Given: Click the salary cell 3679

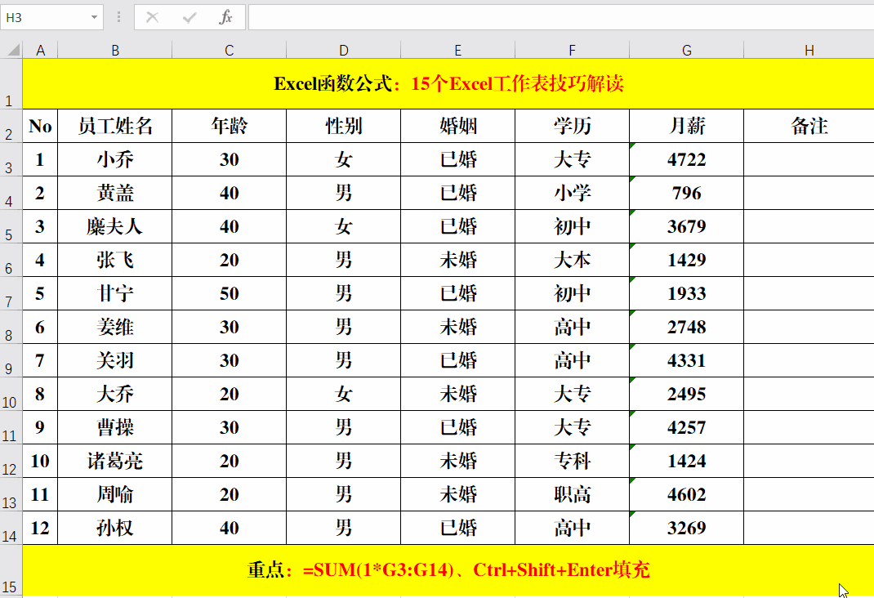Looking at the screenshot, I should [x=686, y=226].
